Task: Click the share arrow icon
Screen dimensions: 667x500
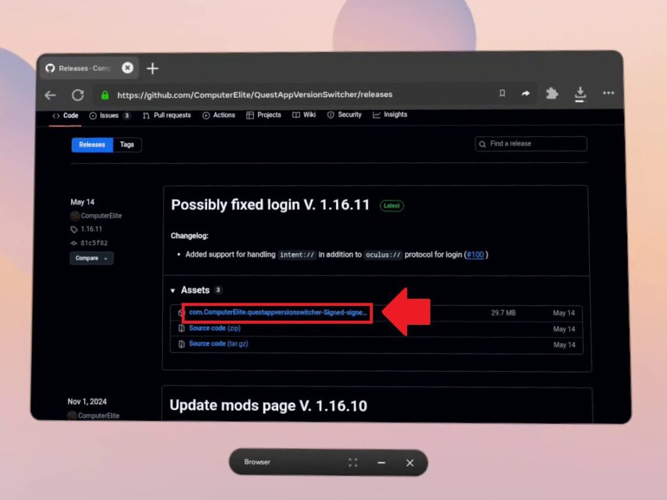Action: click(526, 94)
